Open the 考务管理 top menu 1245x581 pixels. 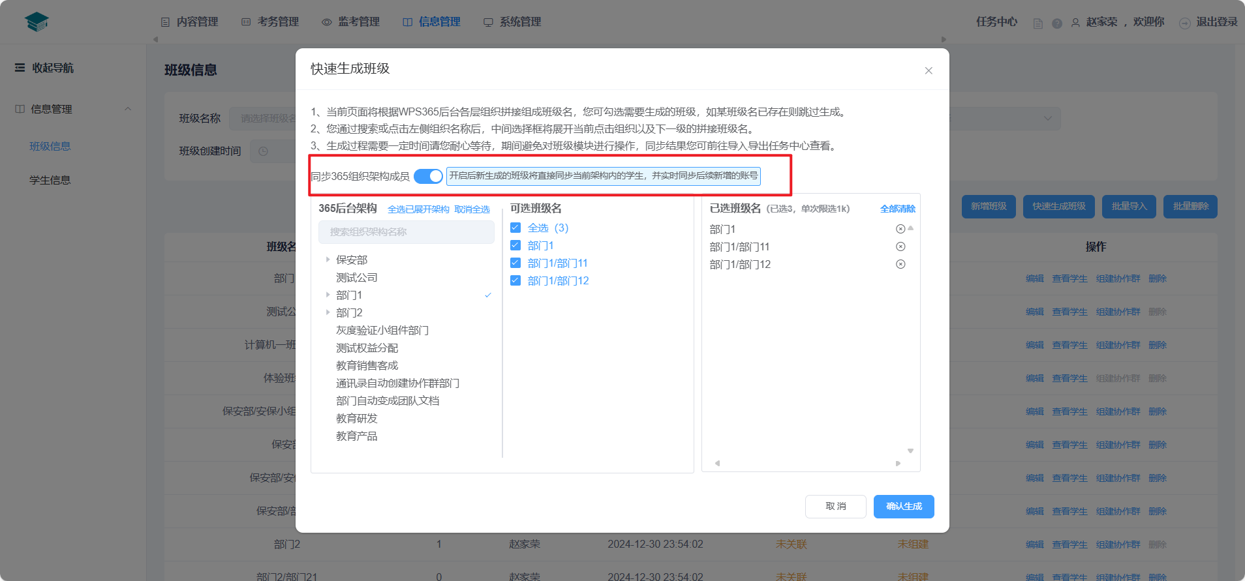point(270,22)
